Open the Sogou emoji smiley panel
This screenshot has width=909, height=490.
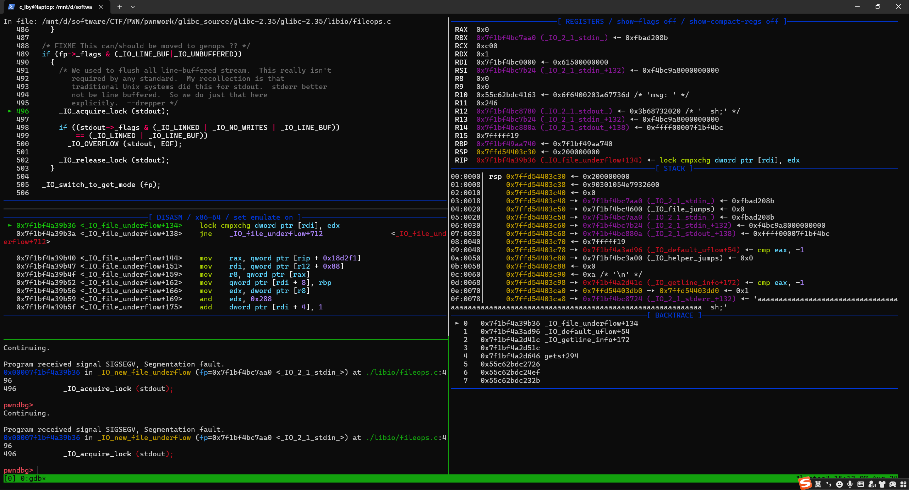pos(839,484)
